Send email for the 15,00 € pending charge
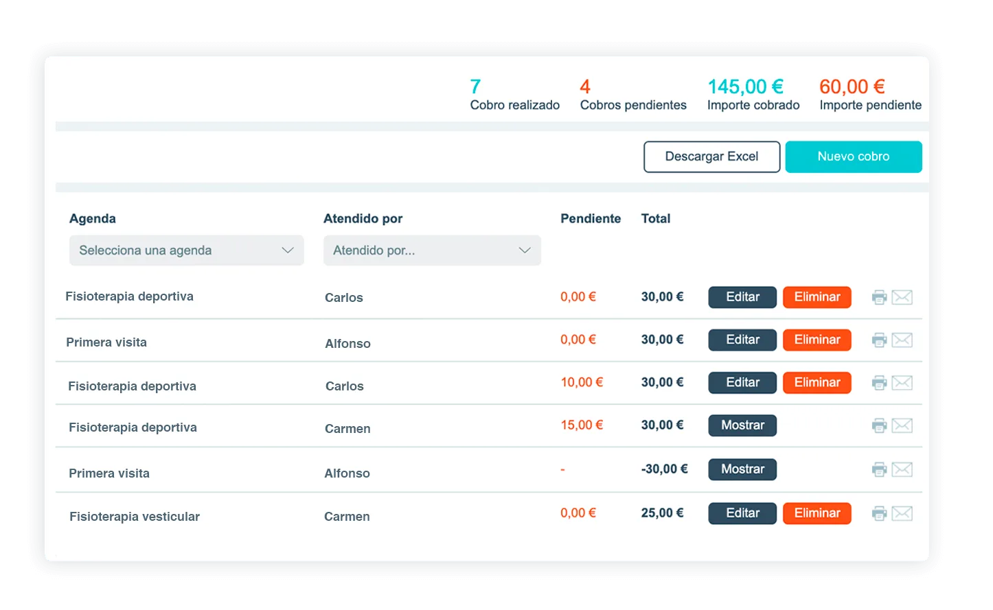993x610 pixels. 902,425
